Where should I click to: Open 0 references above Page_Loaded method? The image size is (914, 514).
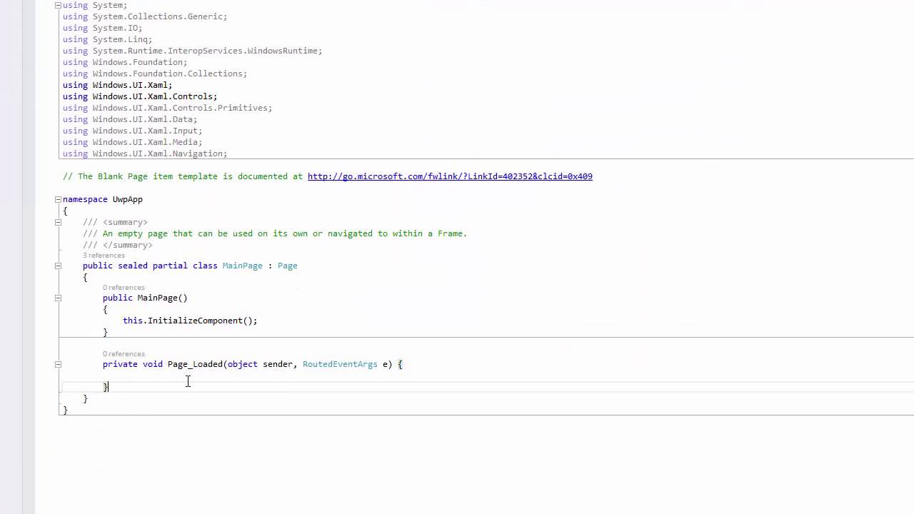point(124,354)
